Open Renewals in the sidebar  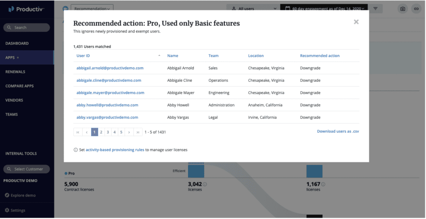(x=15, y=72)
